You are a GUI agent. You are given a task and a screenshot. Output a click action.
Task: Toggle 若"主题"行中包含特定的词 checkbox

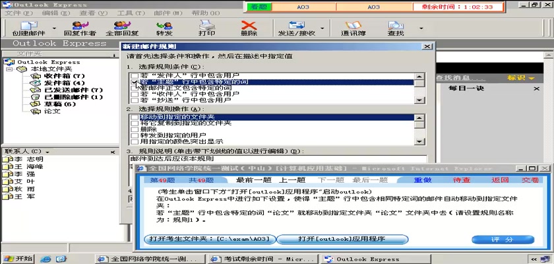tap(134, 82)
